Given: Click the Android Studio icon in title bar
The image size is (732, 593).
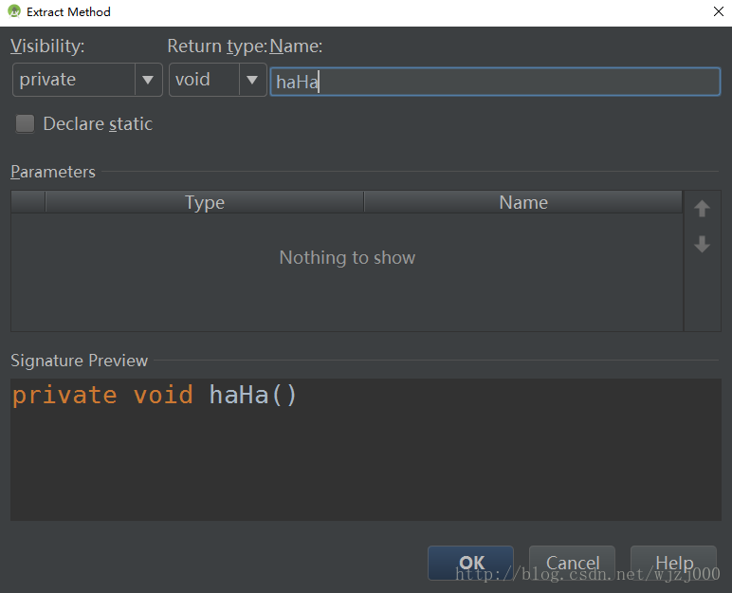Looking at the screenshot, I should [x=13, y=12].
